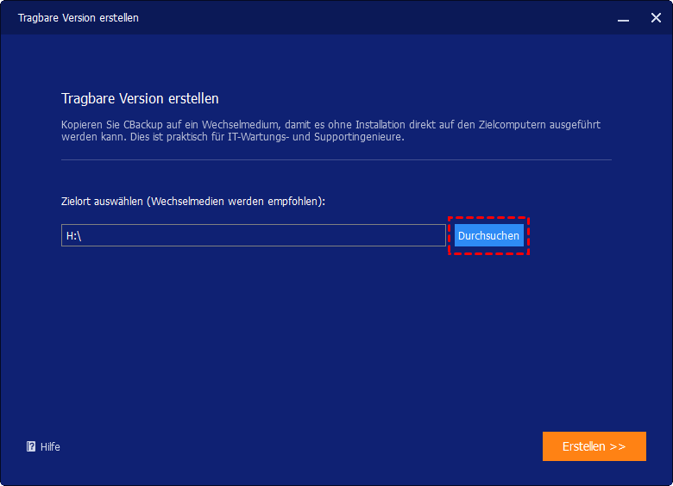Click the help book icon beside Hilfe
Viewport: 673px width, 486px height.
31,446
